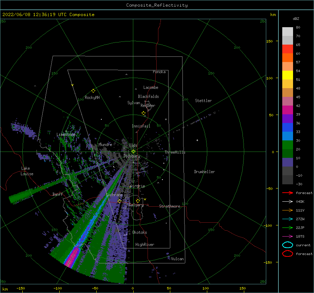Click the RedDeer city label

[148, 106]
